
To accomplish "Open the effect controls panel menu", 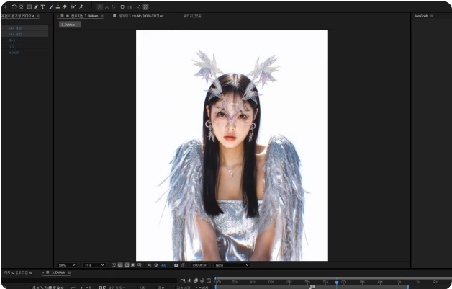I will [x=38, y=16].
